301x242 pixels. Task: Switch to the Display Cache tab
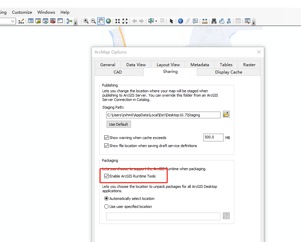(229, 72)
